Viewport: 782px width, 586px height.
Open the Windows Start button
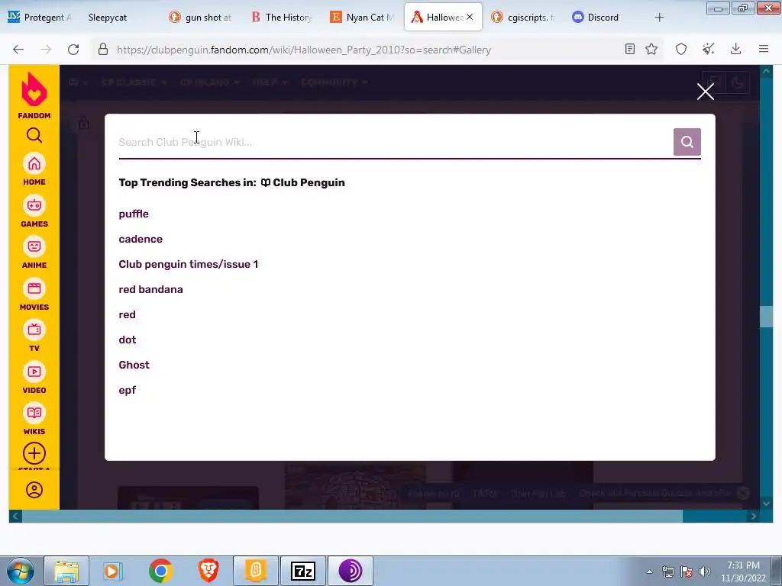tap(20, 571)
